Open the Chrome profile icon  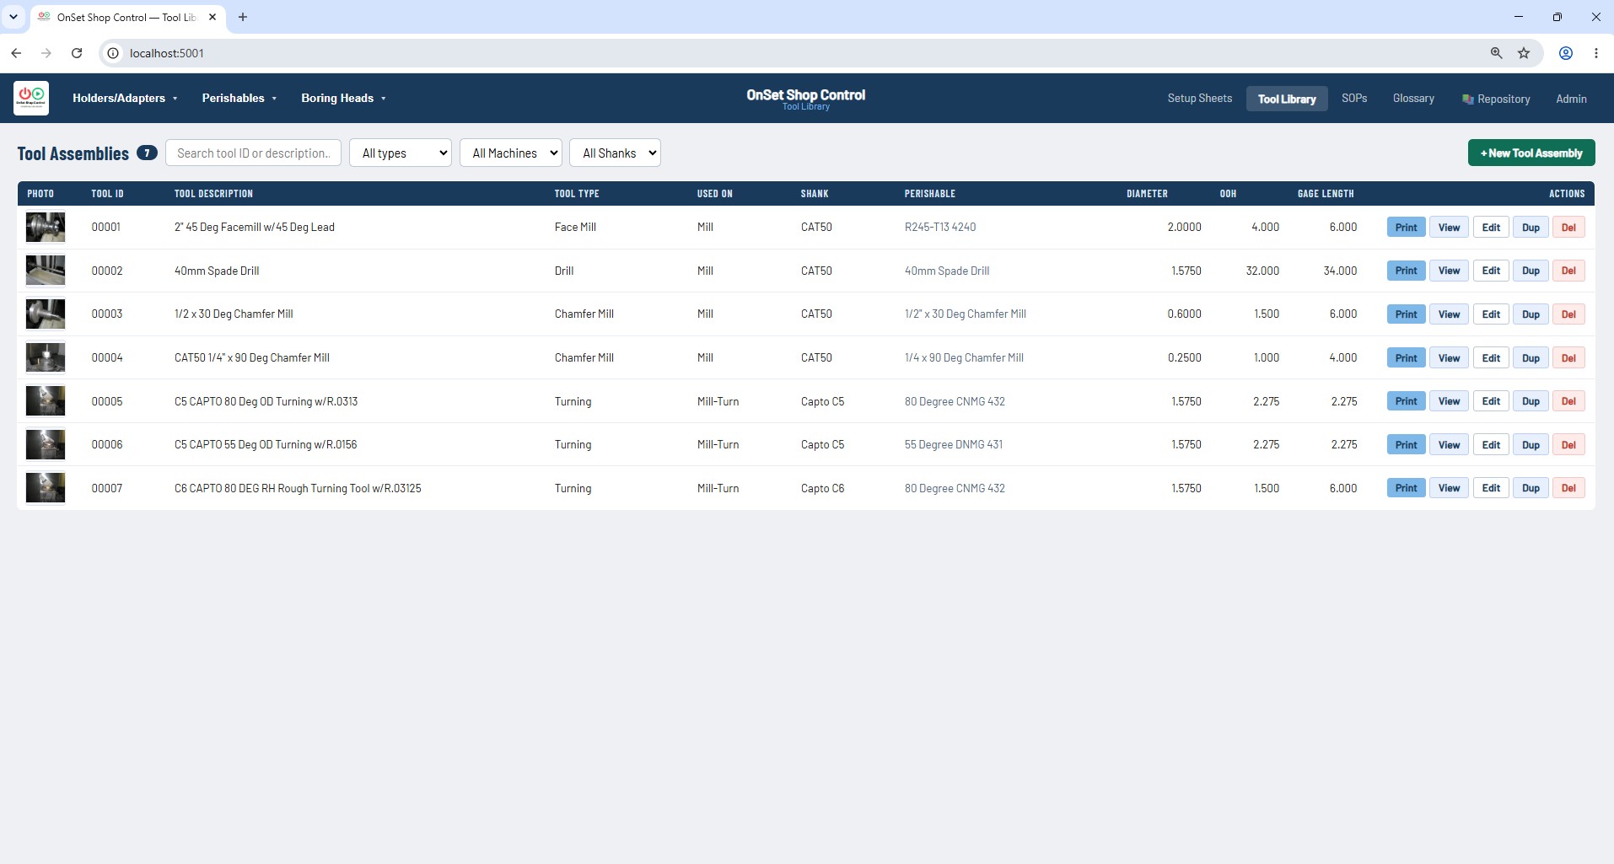pos(1566,53)
